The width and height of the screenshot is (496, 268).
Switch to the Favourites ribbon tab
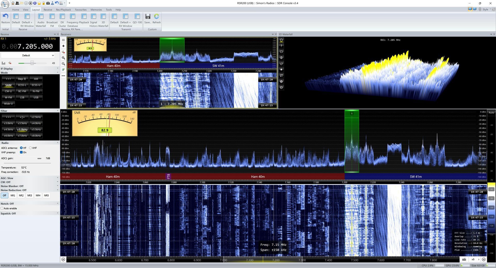pos(81,10)
